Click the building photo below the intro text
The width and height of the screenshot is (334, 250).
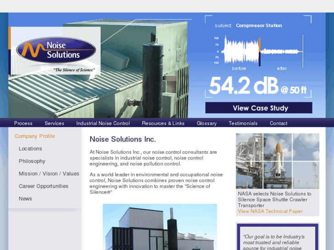pyautogui.click(x=160, y=227)
